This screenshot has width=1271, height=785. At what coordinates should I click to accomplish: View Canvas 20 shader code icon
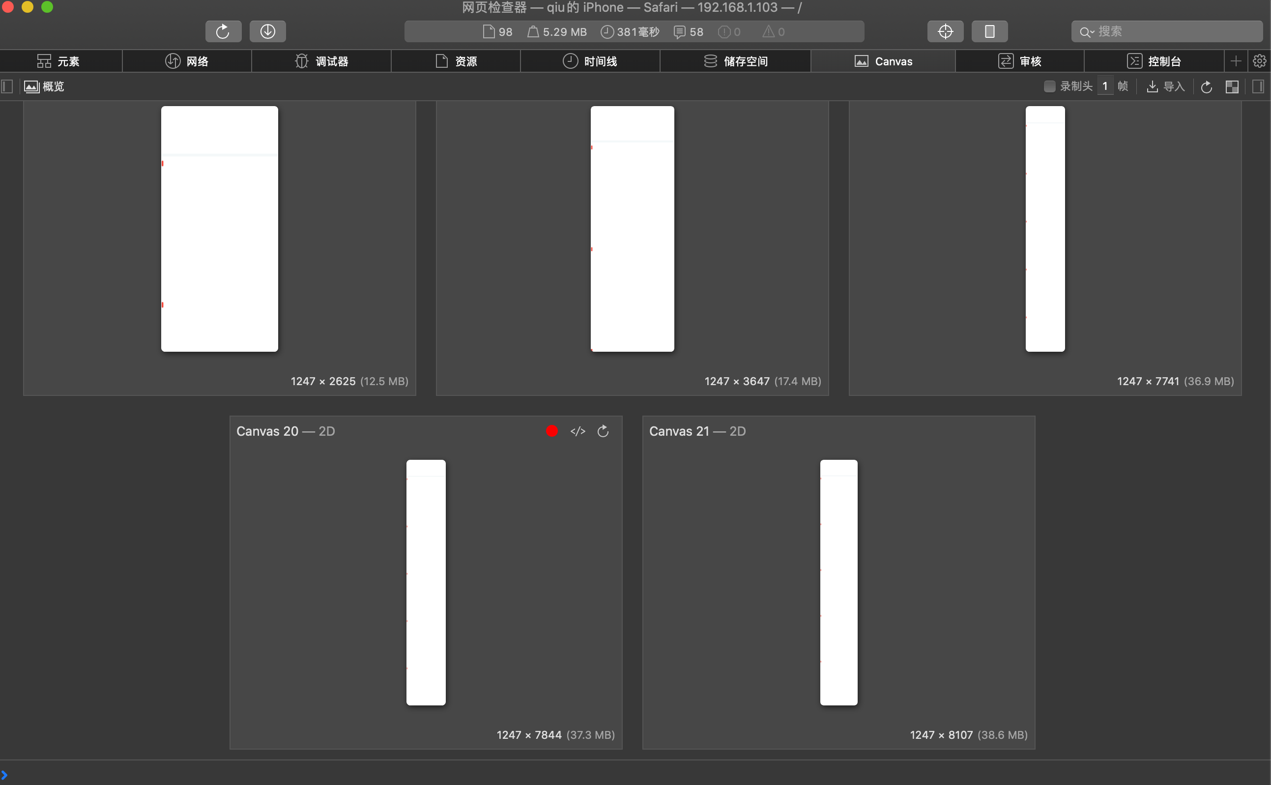click(x=578, y=431)
